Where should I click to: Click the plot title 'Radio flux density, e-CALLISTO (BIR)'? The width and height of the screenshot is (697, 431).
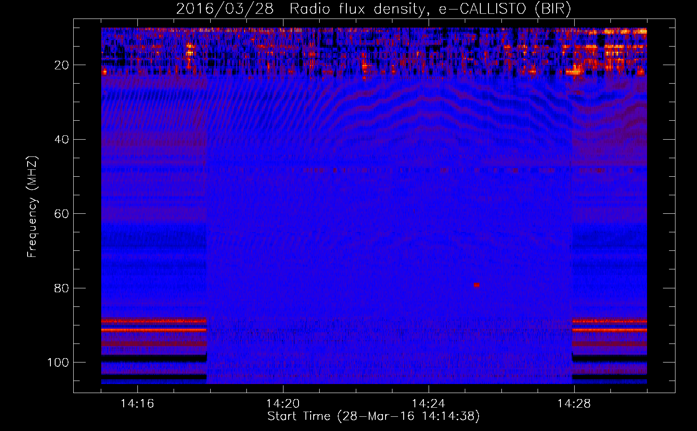(430, 9)
